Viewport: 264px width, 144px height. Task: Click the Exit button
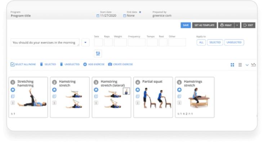(248, 25)
